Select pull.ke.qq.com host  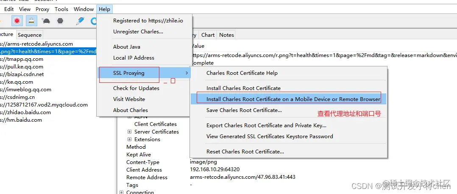(22, 66)
